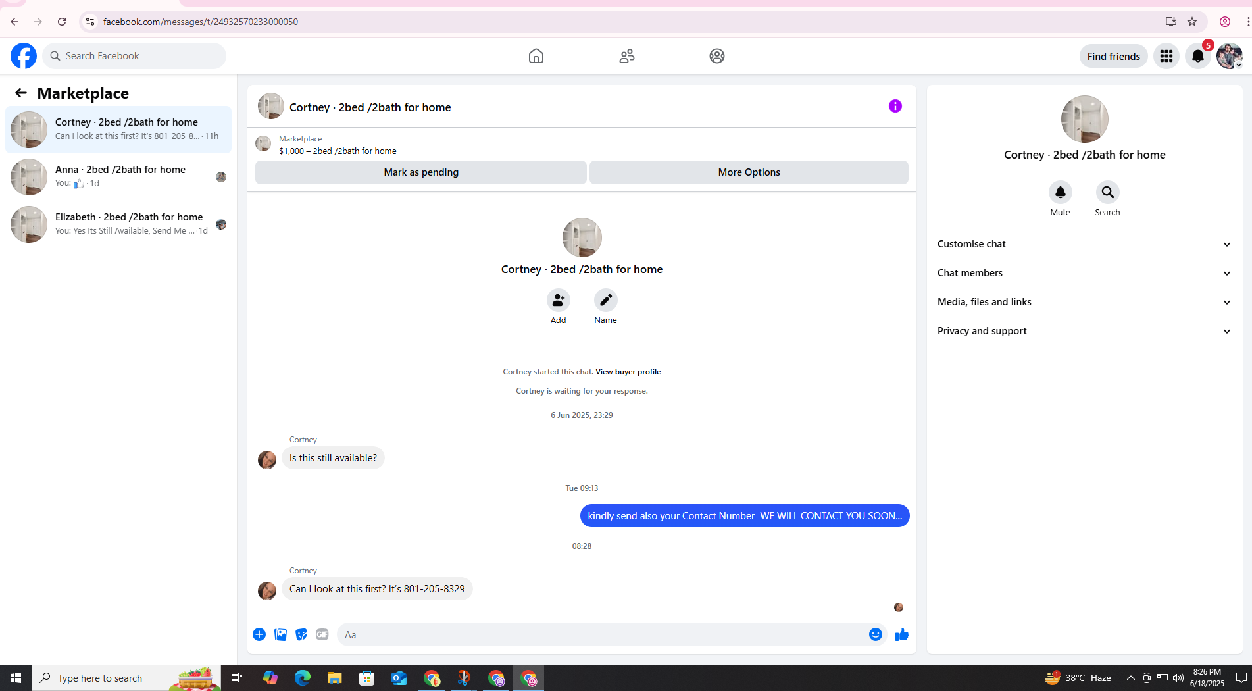Open the Windows Start menu
Screen dimensions: 1252x691
point(16,678)
